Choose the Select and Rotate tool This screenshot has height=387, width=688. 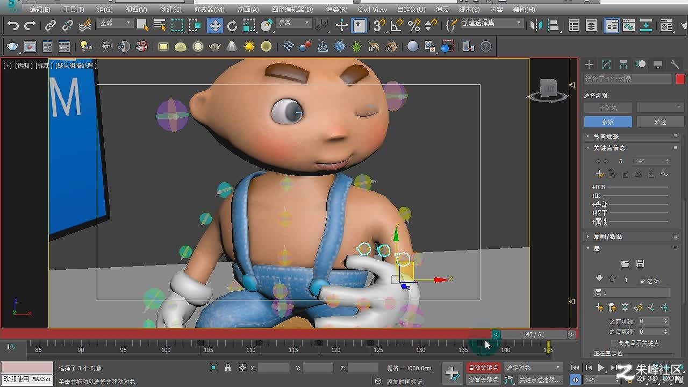click(232, 25)
